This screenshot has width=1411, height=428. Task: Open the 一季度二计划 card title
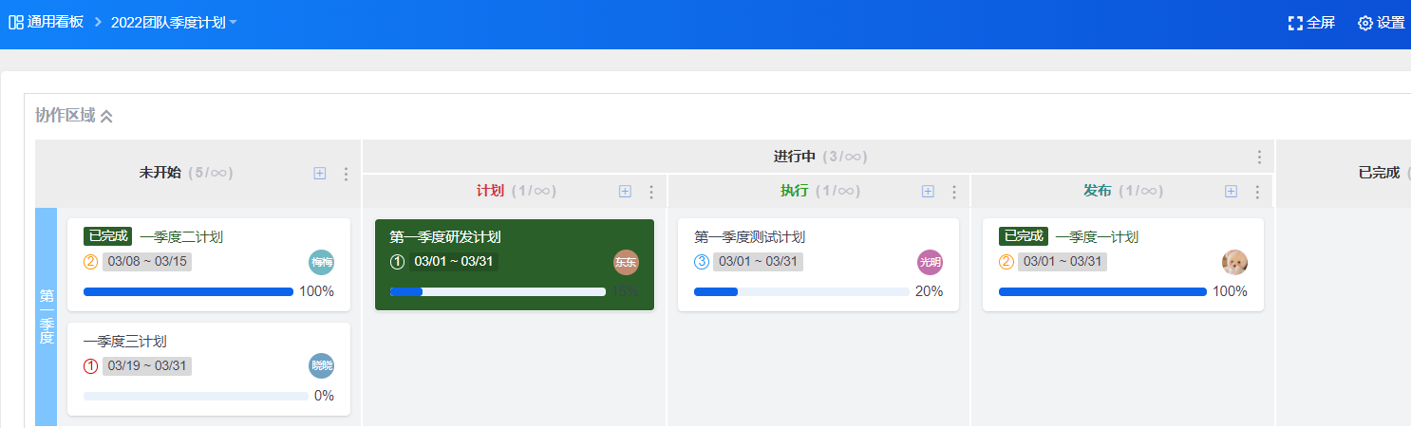point(181,236)
